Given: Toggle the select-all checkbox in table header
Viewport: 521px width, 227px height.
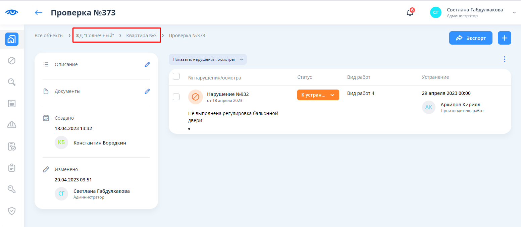Looking at the screenshot, I should click(176, 76).
